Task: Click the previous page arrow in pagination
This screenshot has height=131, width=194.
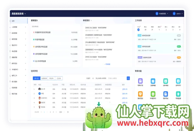Action: (x=41, y=112)
